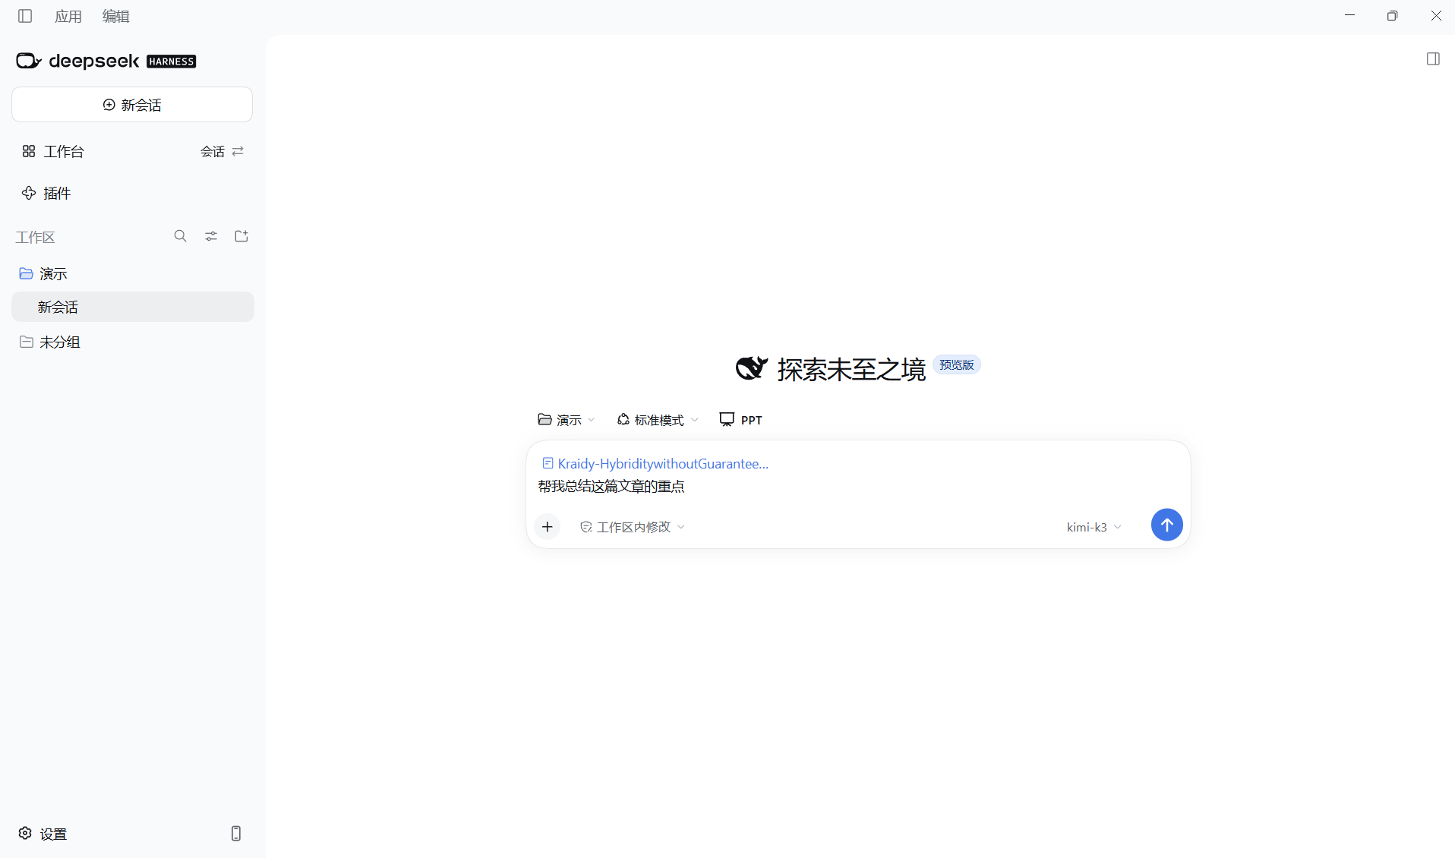Minimize the application window
The height and width of the screenshot is (858, 1455).
[x=1349, y=16]
